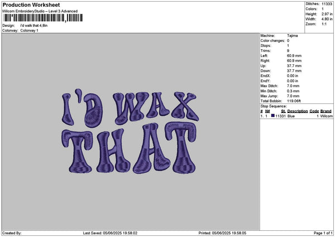The image size is (335, 237).
Task: Click the Page 1 of 1 indicator
Action: 323,233
